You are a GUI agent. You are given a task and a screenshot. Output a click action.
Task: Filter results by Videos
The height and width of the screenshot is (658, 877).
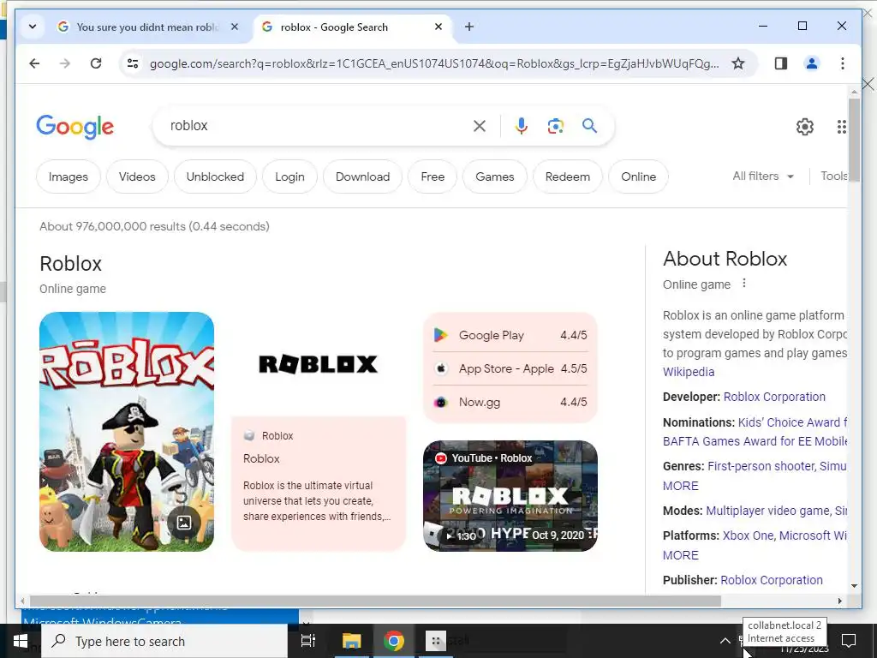[137, 176]
